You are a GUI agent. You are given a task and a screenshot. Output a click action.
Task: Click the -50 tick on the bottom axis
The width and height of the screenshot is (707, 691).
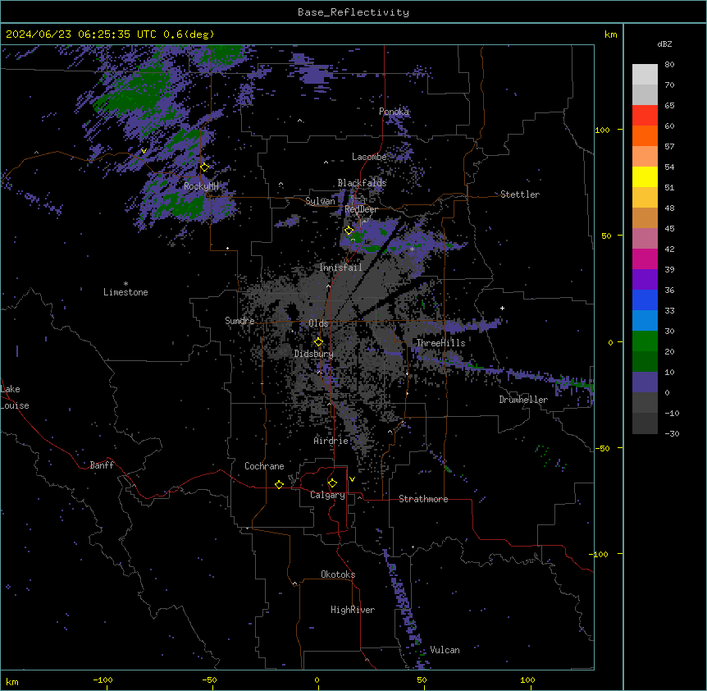point(210,680)
